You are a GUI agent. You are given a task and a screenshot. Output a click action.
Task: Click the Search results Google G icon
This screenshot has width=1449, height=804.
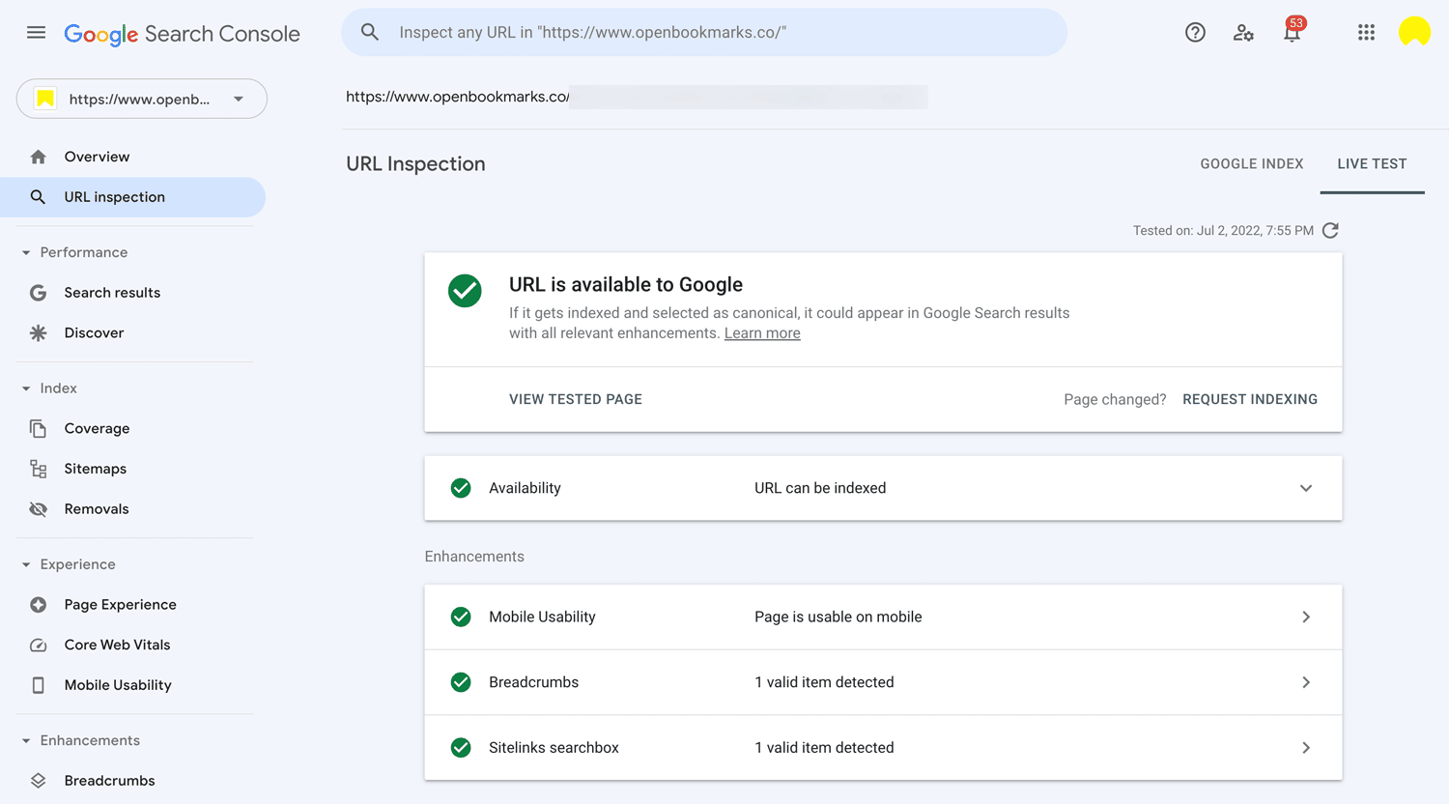[x=38, y=293]
